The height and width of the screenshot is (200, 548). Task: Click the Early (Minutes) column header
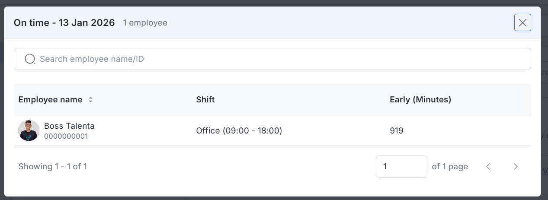pos(420,100)
